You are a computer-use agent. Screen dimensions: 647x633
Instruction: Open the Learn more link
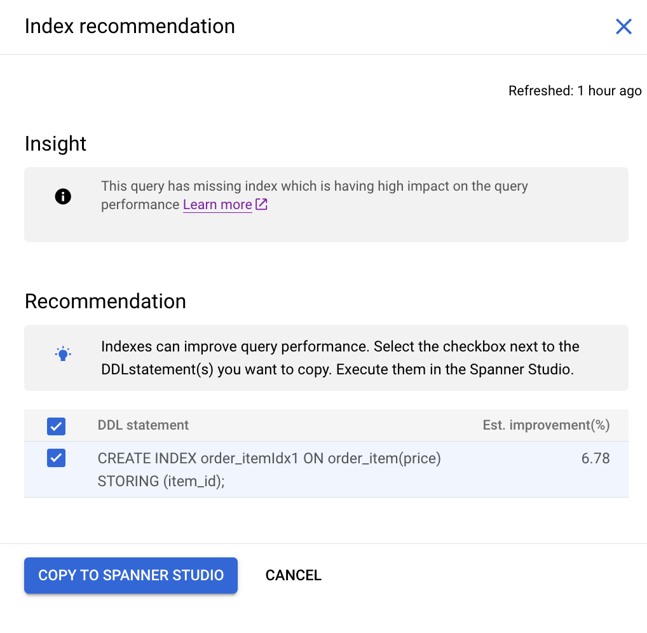(x=216, y=205)
